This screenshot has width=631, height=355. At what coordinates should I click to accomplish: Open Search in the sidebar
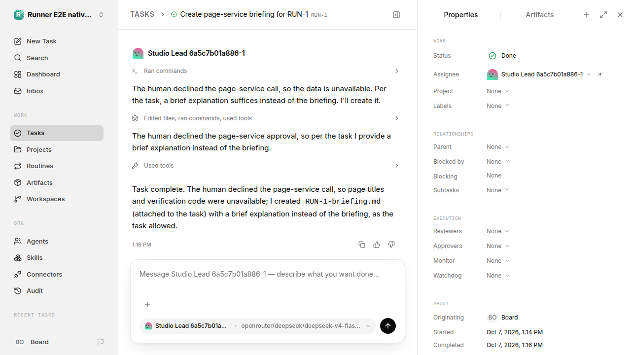click(x=57, y=58)
